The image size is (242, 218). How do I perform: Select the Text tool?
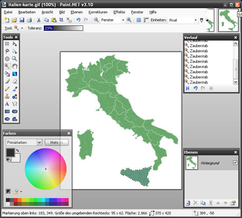click(x=7, y=104)
